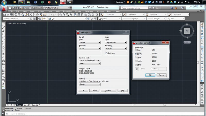Open the Modify menu
Image resolution: width=206 pixels, height=116 pixels.
78,11
